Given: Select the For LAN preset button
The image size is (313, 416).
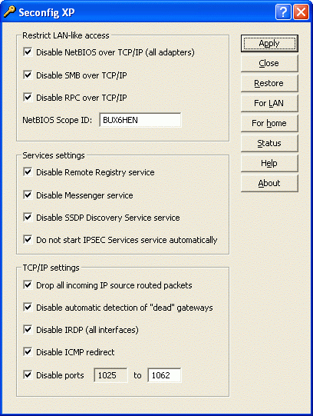Looking at the screenshot, I should coord(269,103).
